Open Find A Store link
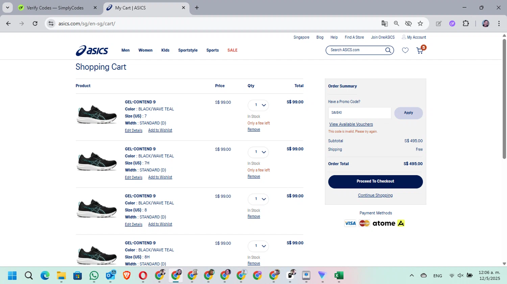Image resolution: width=507 pixels, height=284 pixels. click(x=354, y=37)
